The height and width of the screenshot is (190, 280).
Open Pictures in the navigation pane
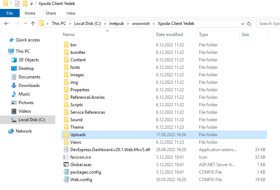point(26,103)
